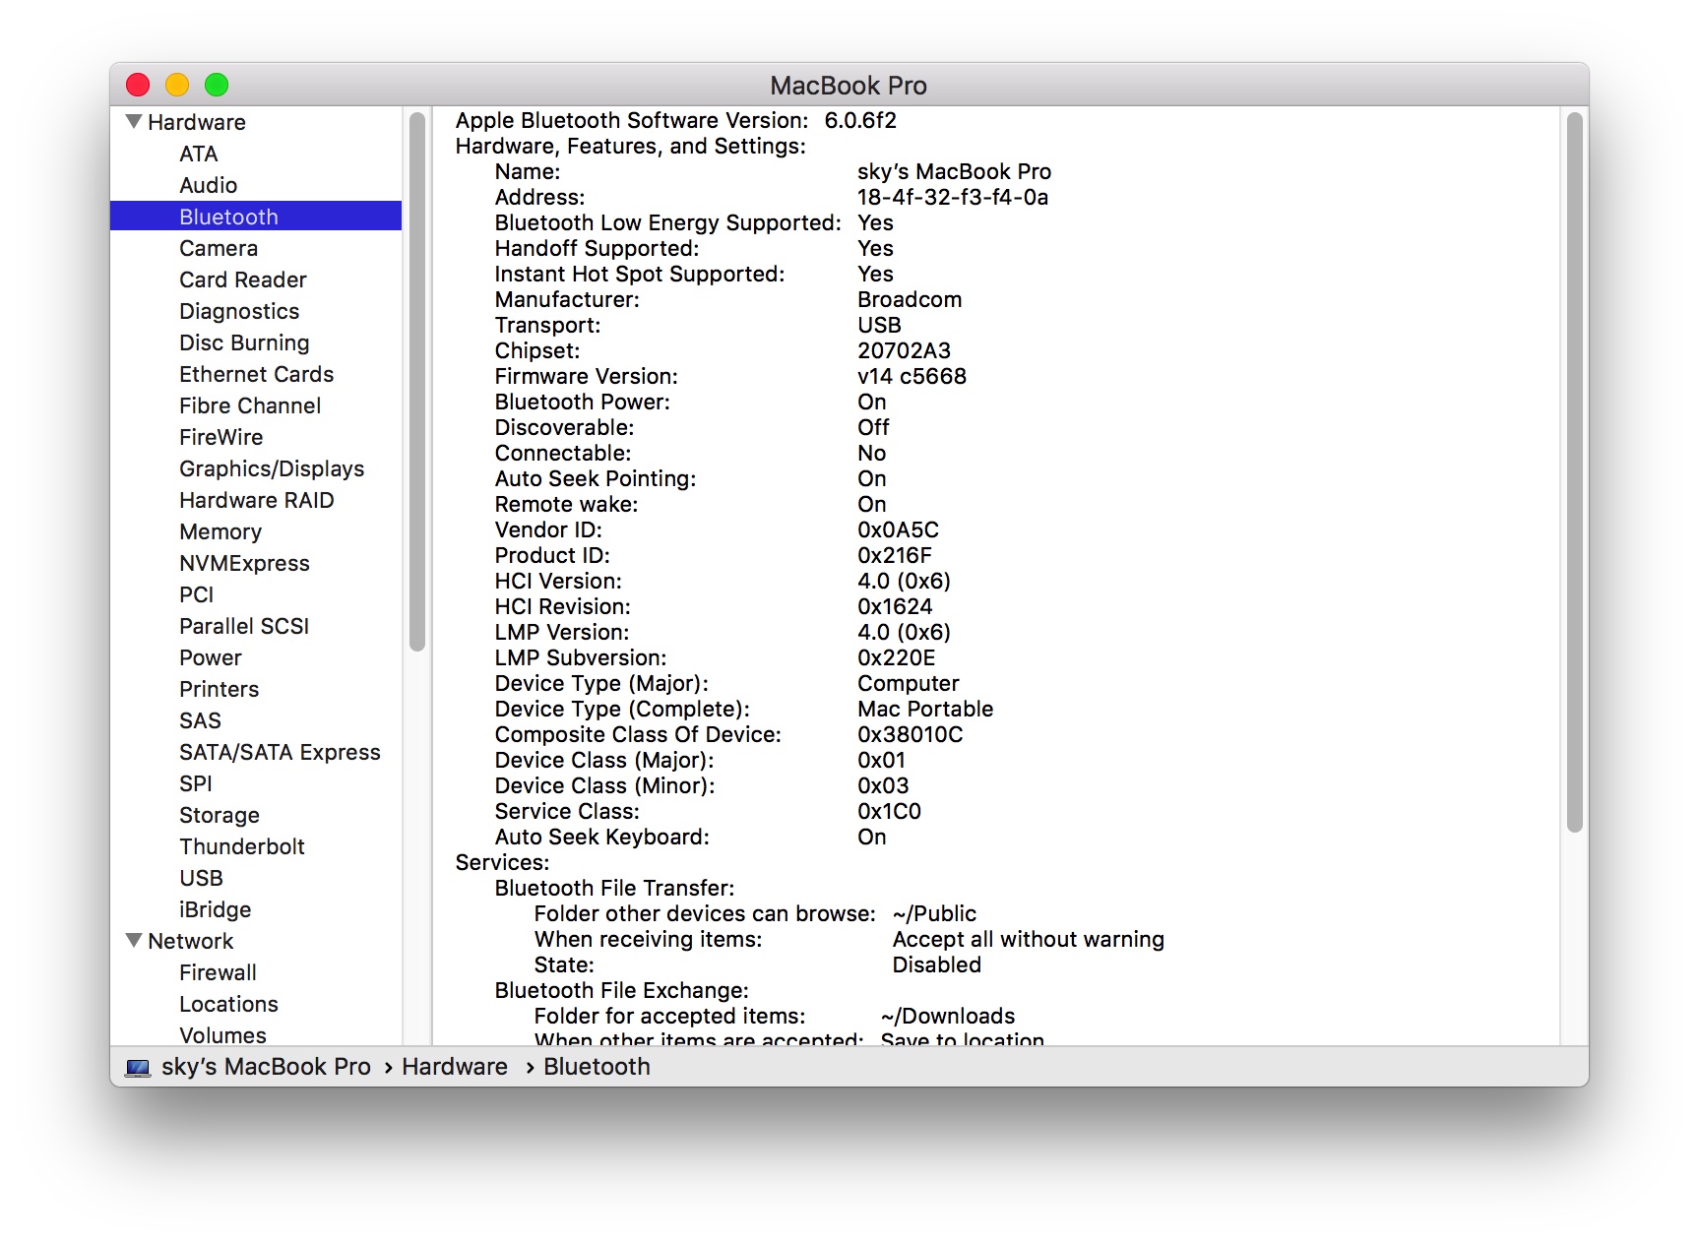Click Bluetooth in the path bar

click(597, 1067)
